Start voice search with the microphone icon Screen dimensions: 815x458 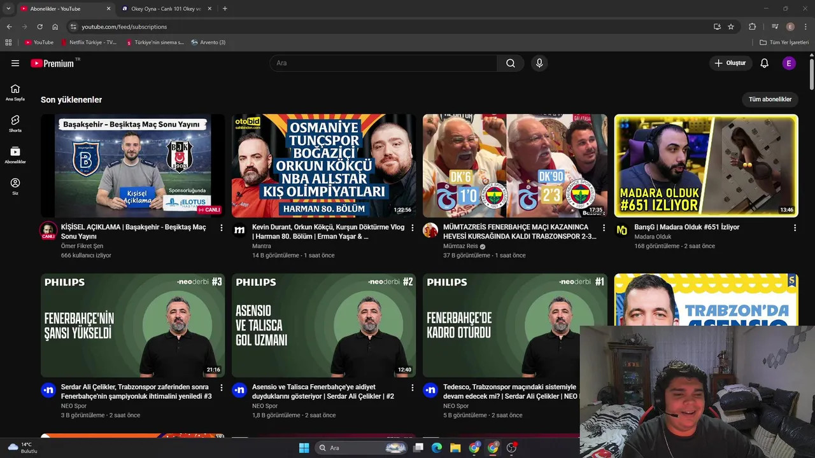point(539,63)
